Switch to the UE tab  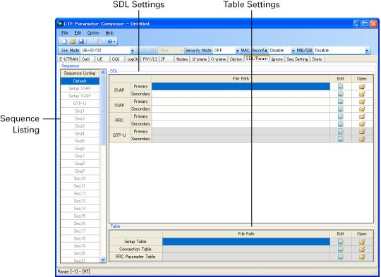(102, 59)
